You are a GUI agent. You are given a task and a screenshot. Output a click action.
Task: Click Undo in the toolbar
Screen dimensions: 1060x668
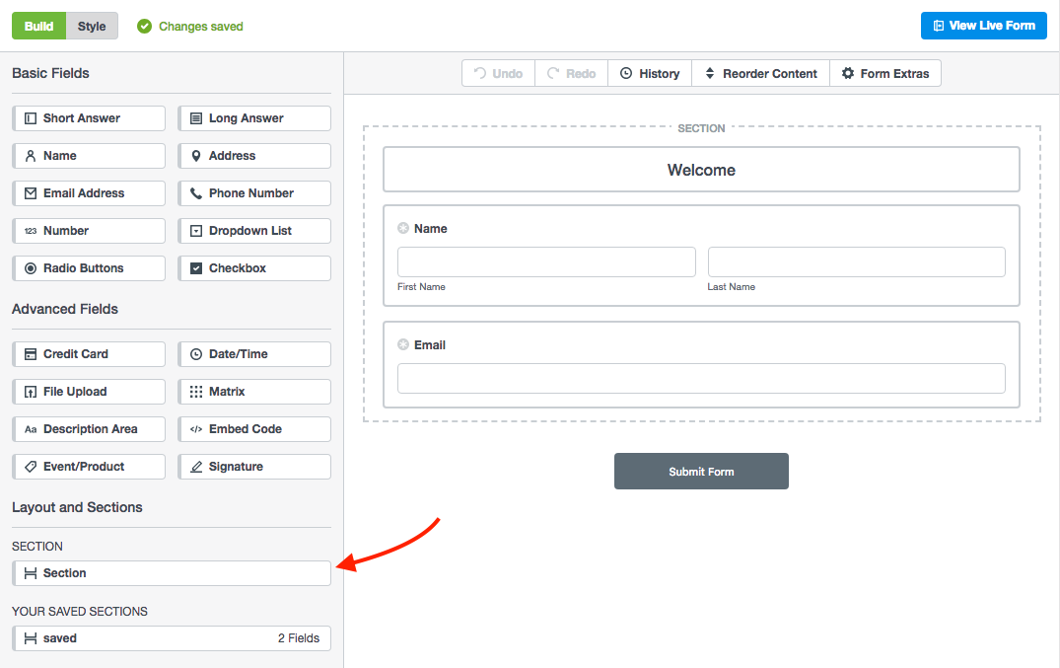click(x=497, y=73)
